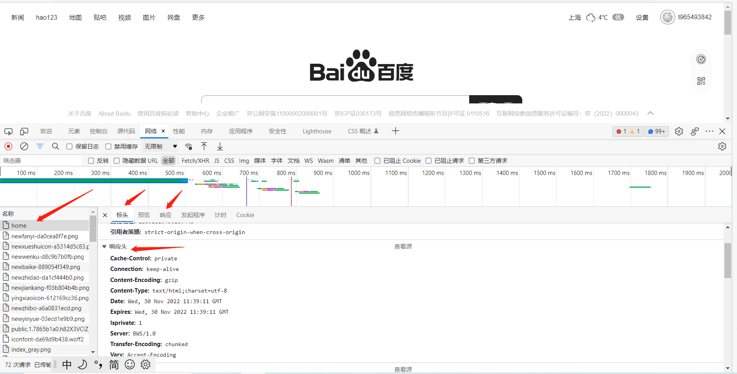Click the feedback people icon in DevTools
The height and width of the screenshot is (374, 737).
(695, 131)
